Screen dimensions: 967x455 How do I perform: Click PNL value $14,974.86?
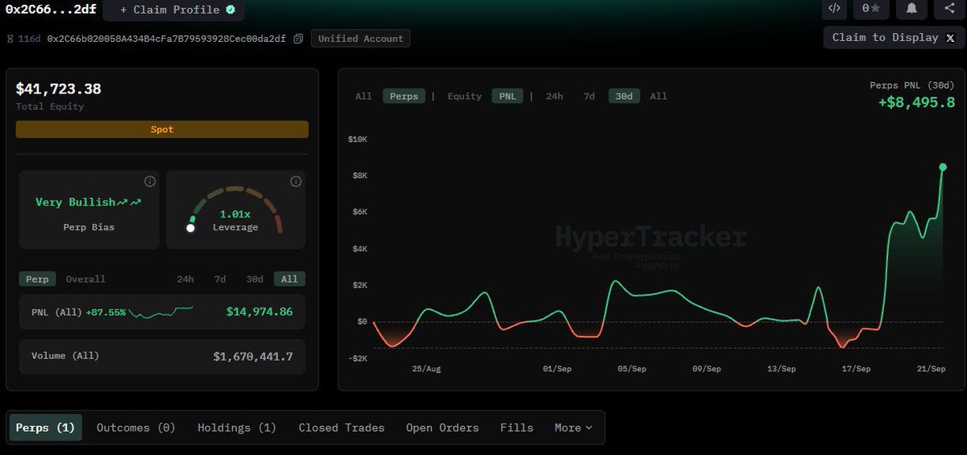[x=259, y=312]
